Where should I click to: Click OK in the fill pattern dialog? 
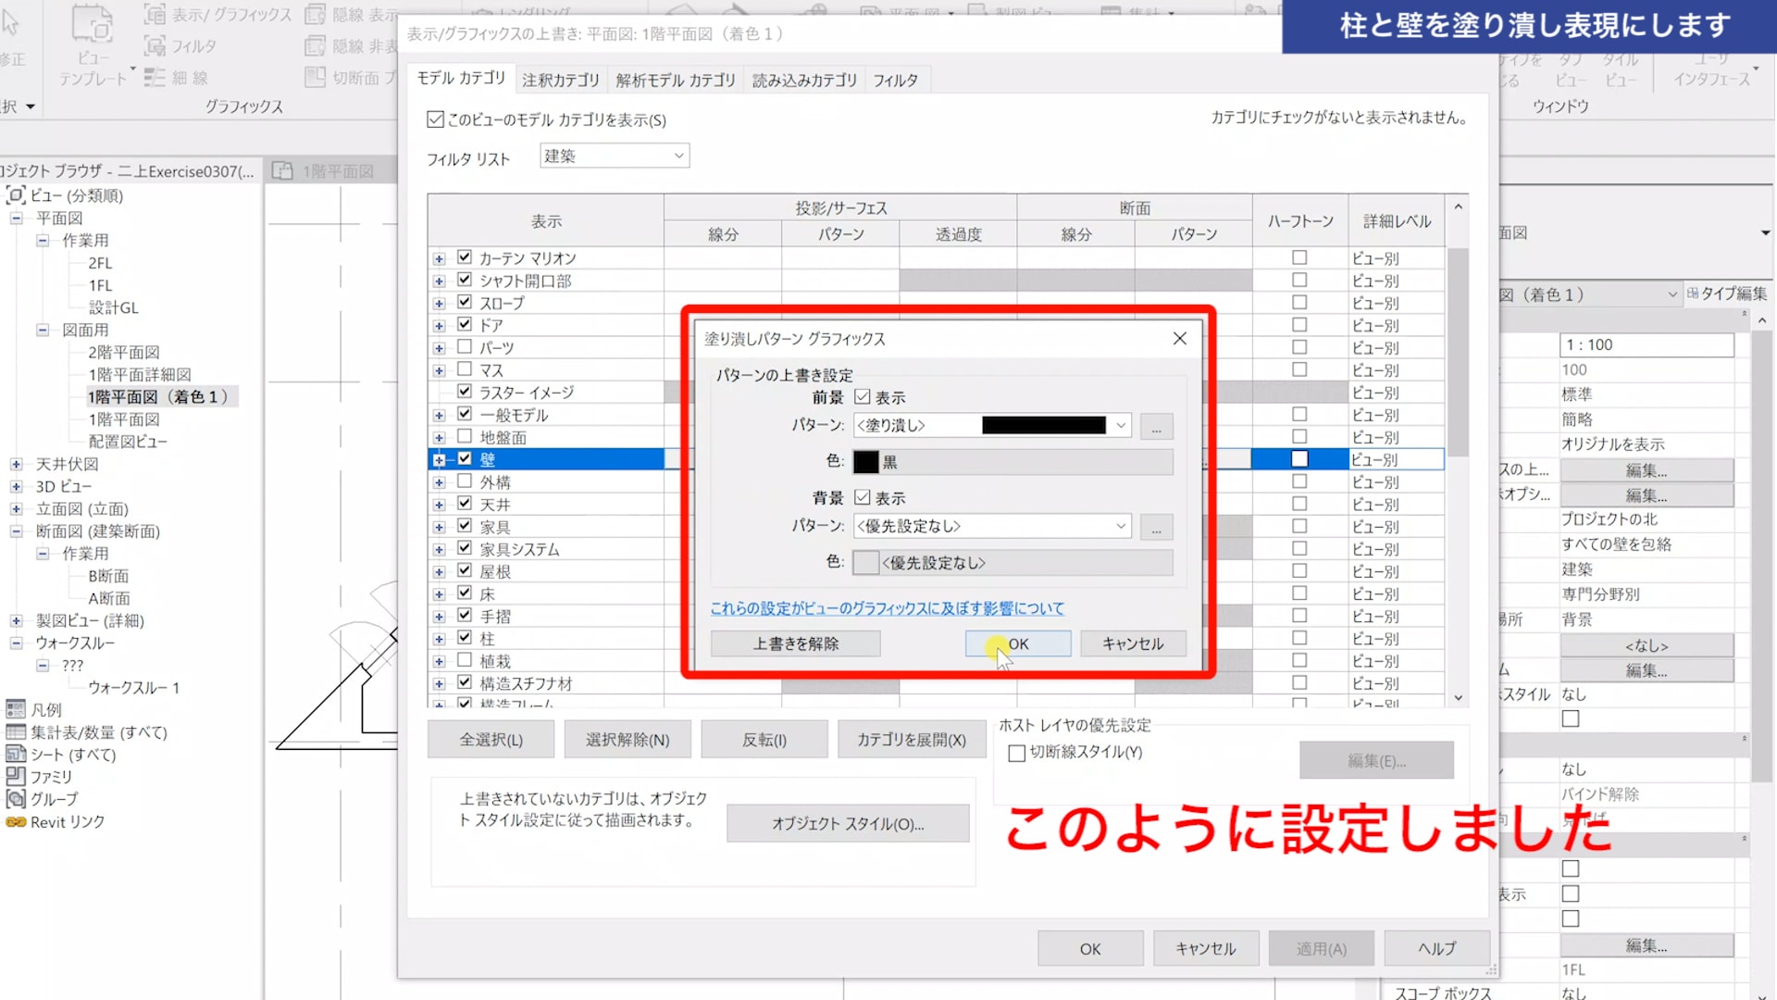click(x=1017, y=644)
